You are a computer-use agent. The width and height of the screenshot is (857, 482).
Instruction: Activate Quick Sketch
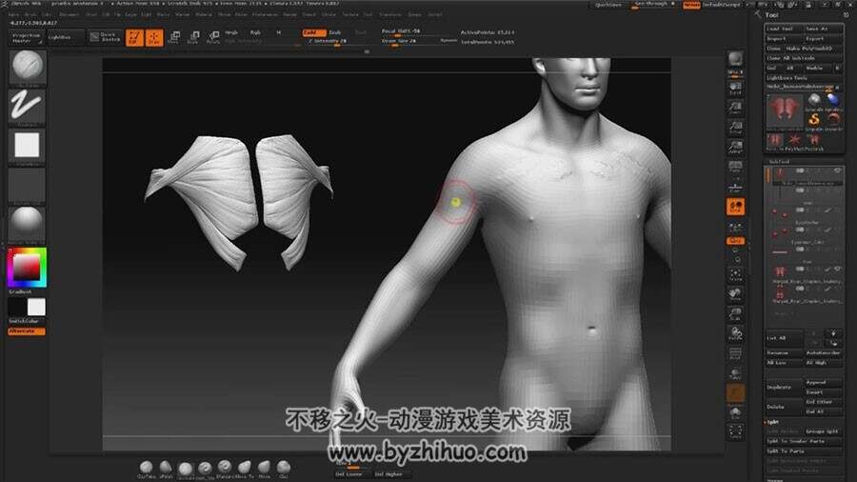pos(105,37)
